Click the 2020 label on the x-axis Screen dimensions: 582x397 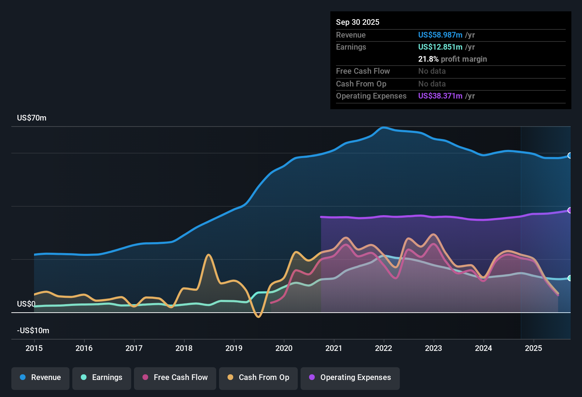tap(284, 348)
